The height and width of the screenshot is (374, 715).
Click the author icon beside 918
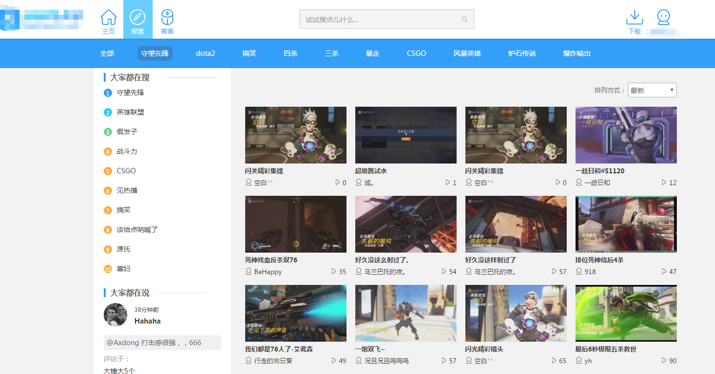[578, 271]
